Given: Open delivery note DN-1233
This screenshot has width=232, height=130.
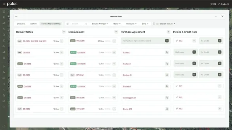Looking at the screenshot, I should pyautogui.click(x=43, y=41).
